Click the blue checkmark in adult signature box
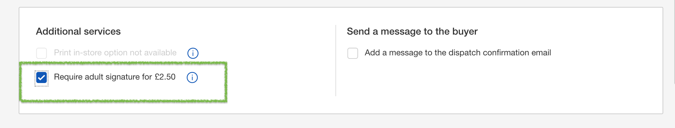The image size is (675, 128). point(41,77)
